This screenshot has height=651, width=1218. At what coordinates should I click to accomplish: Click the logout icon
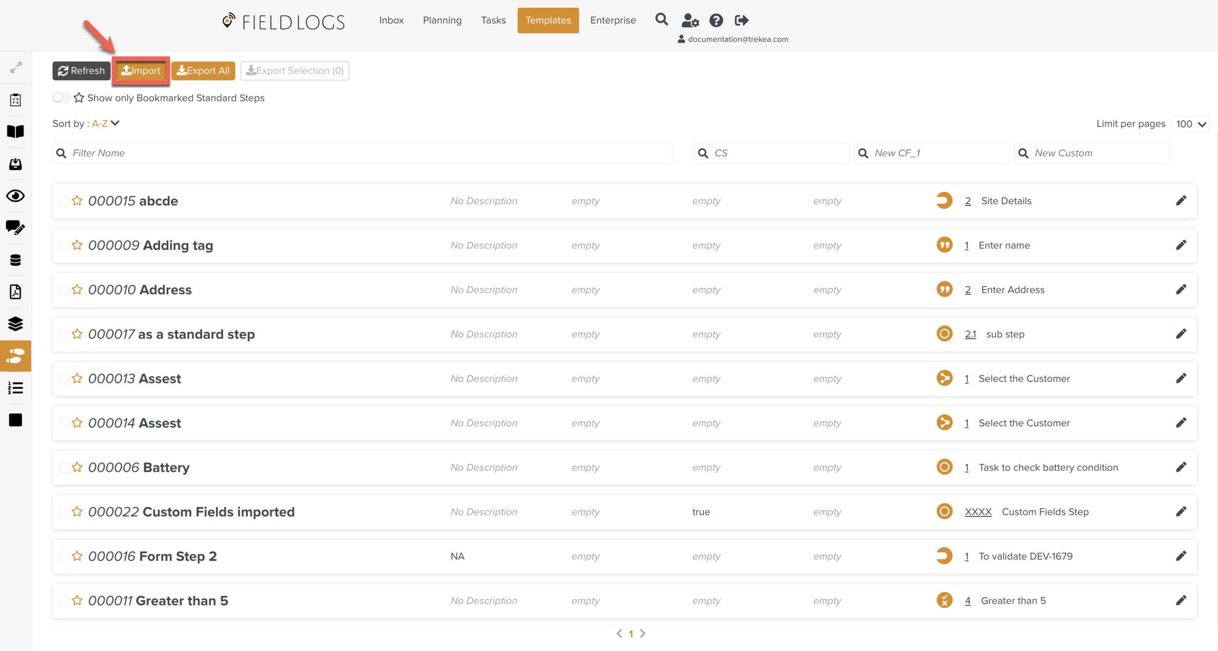(741, 20)
